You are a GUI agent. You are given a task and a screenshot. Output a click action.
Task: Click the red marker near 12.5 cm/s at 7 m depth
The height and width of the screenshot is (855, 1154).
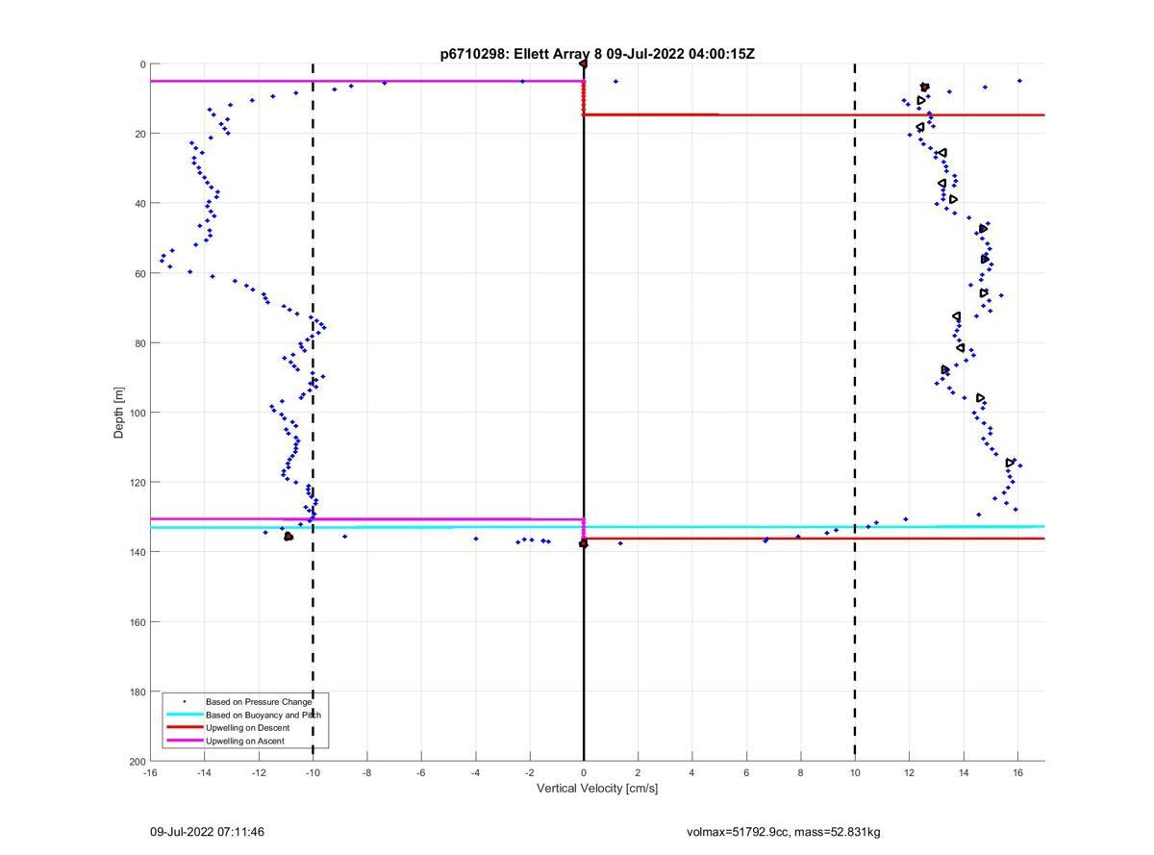[x=924, y=88]
